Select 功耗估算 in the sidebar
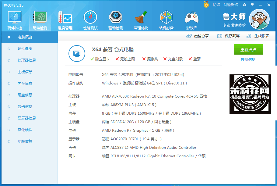Viewport: 277px width, 186px height. (30, 141)
